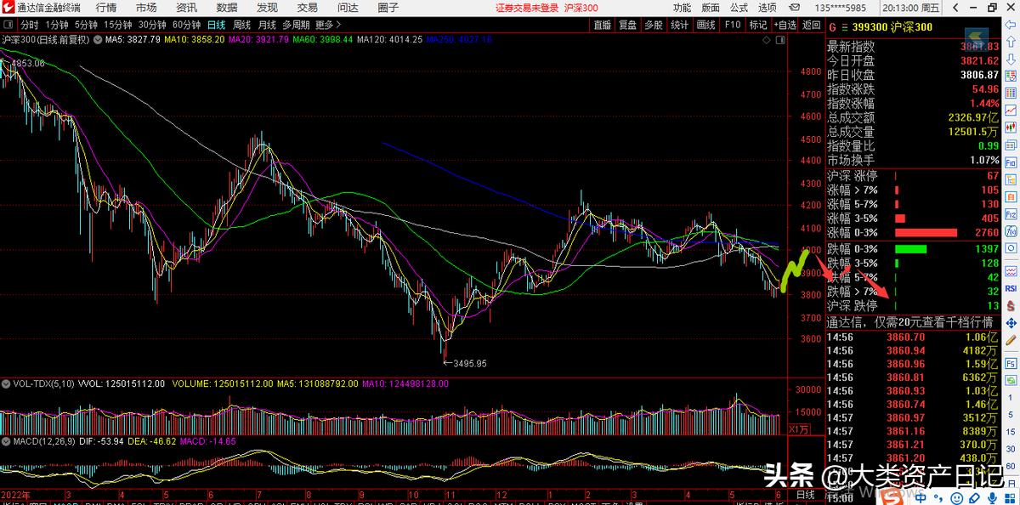Viewport: 1020px width, 505px height.
Task: Click the 返回 button
Action: [812, 26]
